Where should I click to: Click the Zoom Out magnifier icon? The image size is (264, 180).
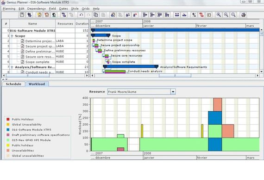click(x=226, y=15)
